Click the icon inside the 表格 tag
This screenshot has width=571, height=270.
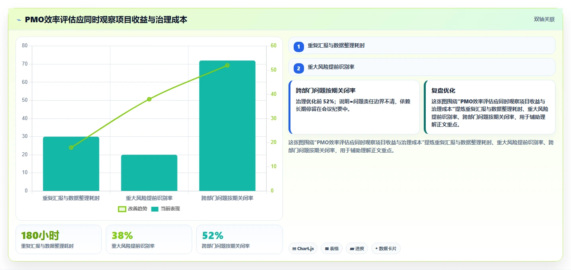327,249
